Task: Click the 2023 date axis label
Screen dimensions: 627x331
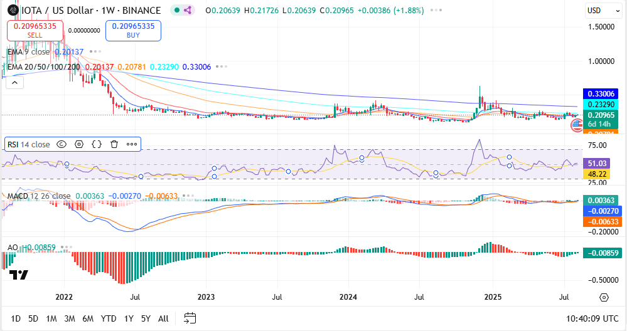Action: [206, 297]
